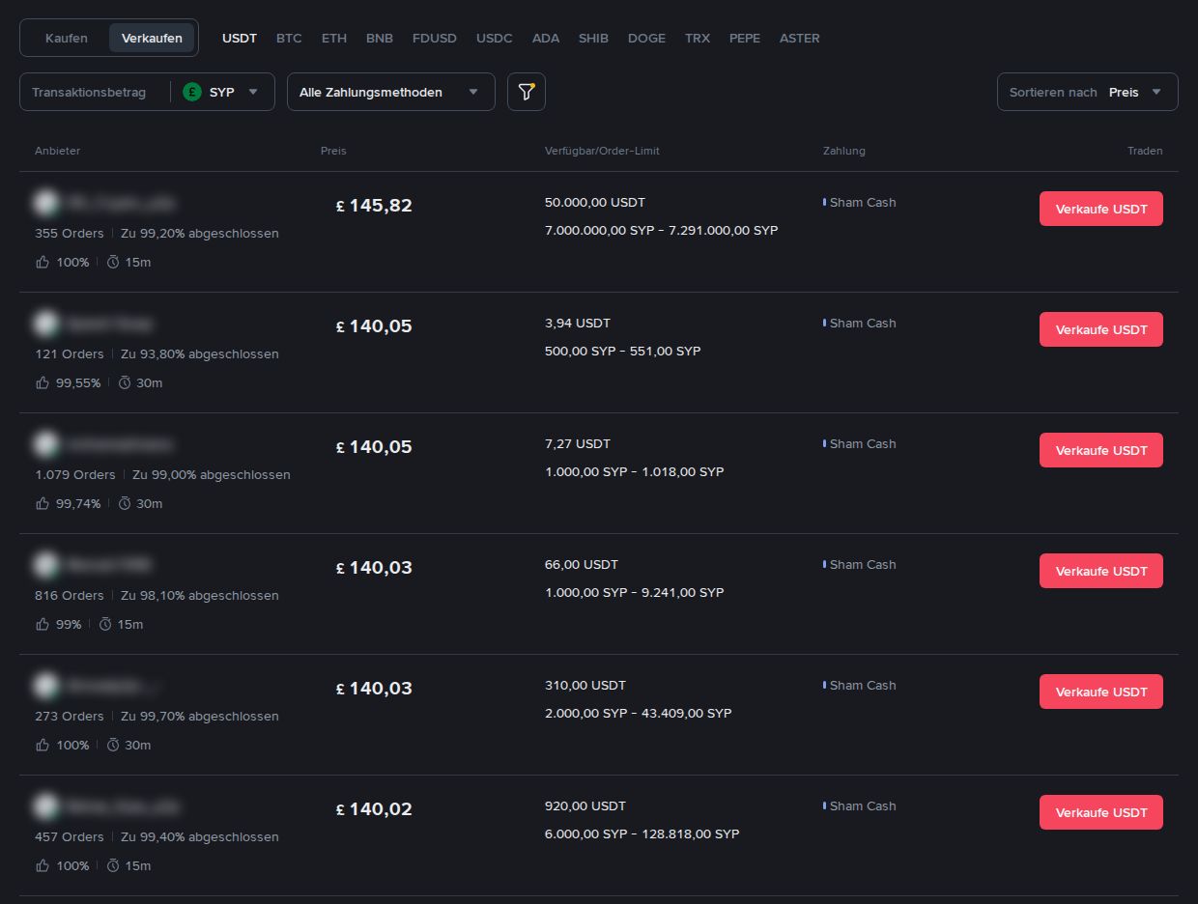Click thumbs-up icon next to 99,55%
This screenshot has height=904, width=1198.
pos(43,382)
